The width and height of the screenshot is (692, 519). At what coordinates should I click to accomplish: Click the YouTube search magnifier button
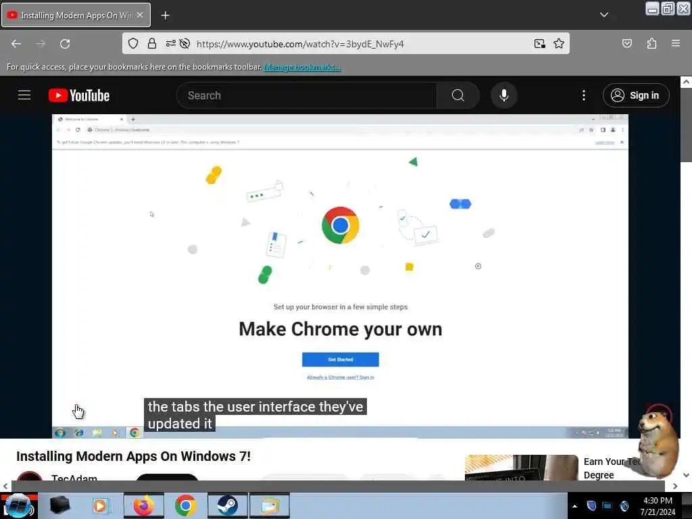point(458,95)
